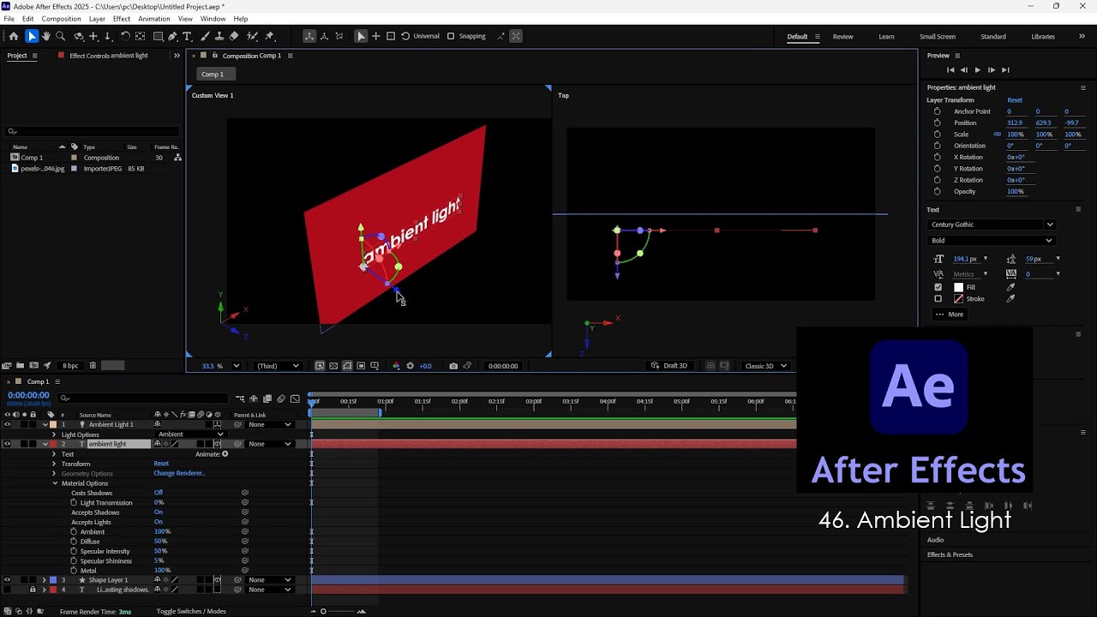Screen dimensions: 1097x617
Task: Select the Zoom tool in toolbar
Action: point(61,36)
